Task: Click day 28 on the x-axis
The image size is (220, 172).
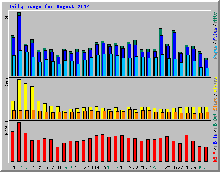Action: pyautogui.click(x=187, y=167)
